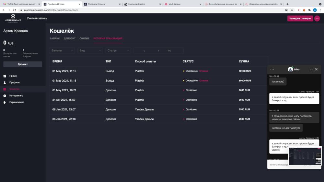Cancel the 40198 RUB withdrawal via Отмена
324x182 pixels.
[203, 71]
